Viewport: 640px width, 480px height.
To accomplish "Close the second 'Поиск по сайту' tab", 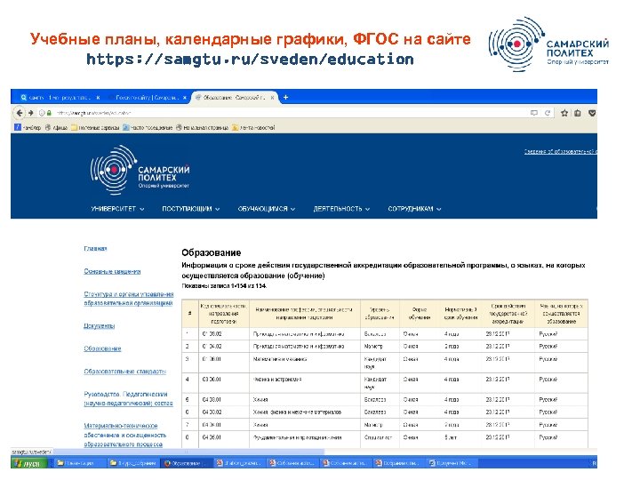I will tap(185, 98).
